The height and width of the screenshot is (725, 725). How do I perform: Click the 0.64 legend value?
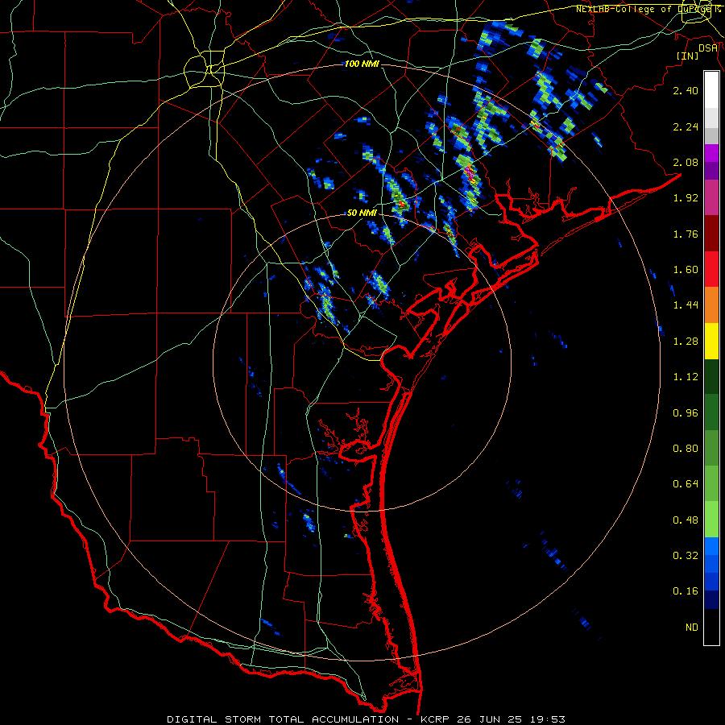coord(686,484)
